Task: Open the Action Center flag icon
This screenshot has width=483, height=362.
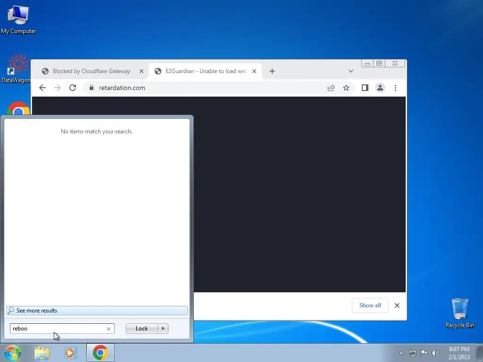Action: point(424,353)
